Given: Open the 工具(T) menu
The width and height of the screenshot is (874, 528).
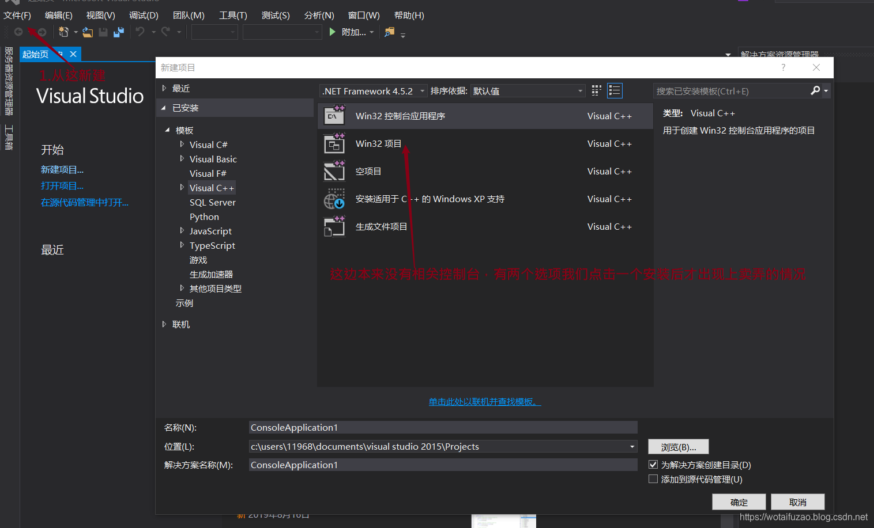Looking at the screenshot, I should [x=233, y=16].
